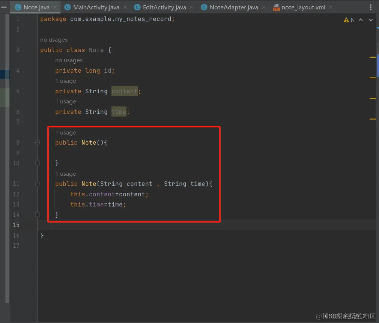Open the EditActivity.java tab
The width and height of the screenshot is (379, 323).
[164, 7]
